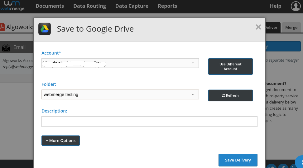The width and height of the screenshot is (303, 168).
Task: Click the Email envelope icon
Action: coord(6,47)
